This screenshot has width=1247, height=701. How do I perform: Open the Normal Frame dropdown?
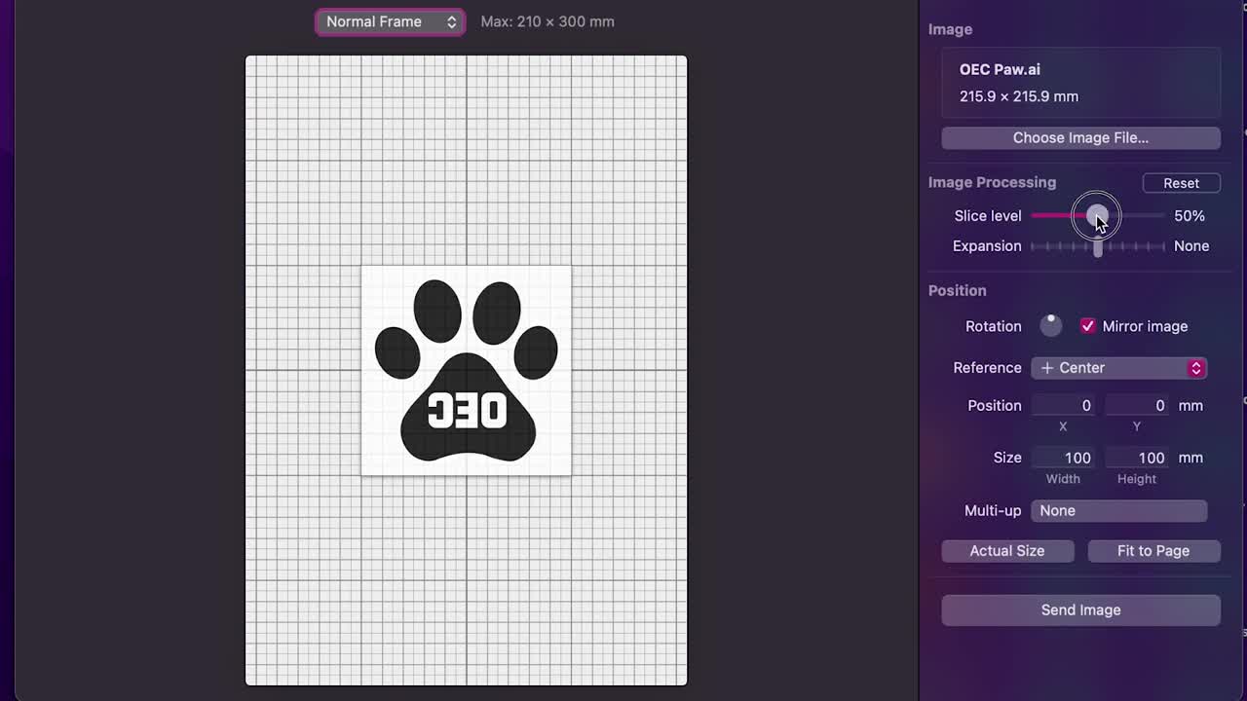point(390,21)
